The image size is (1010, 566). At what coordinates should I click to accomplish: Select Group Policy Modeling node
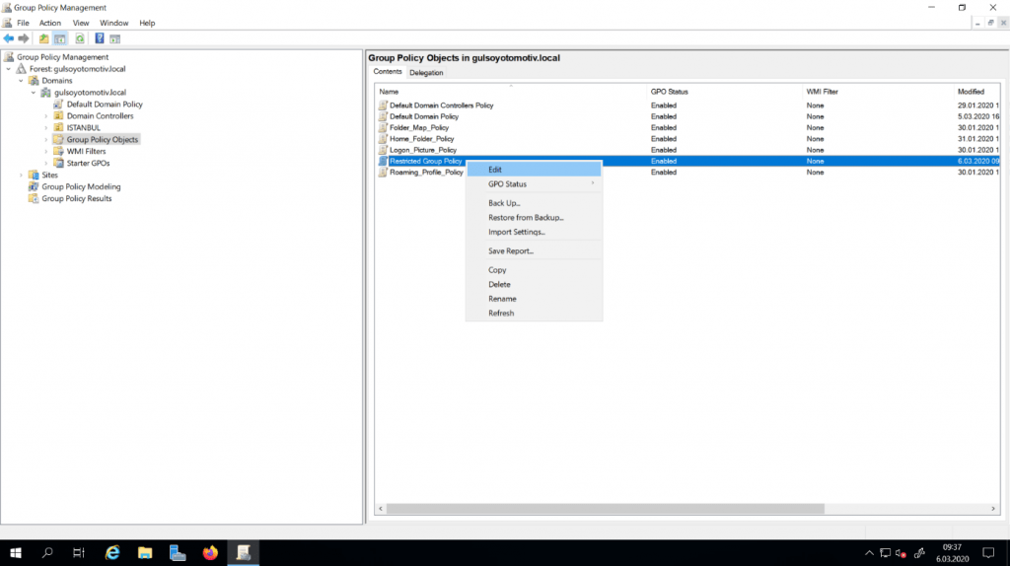81,186
